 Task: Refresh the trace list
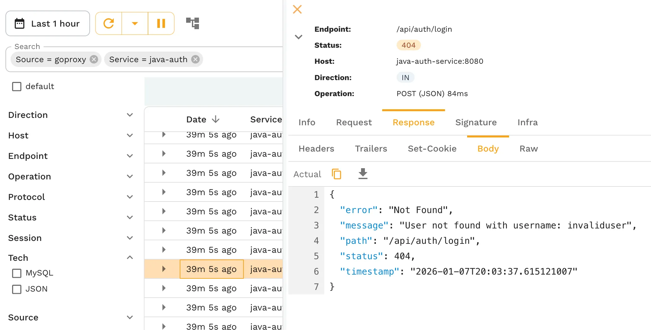point(109,23)
